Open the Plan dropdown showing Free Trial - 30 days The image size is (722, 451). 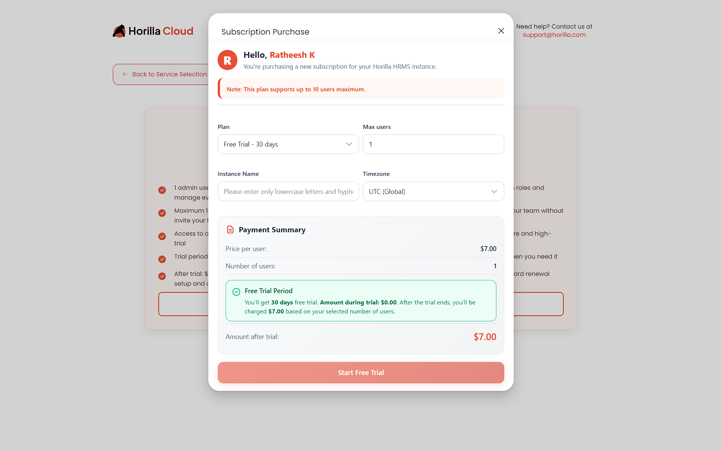pyautogui.click(x=288, y=144)
